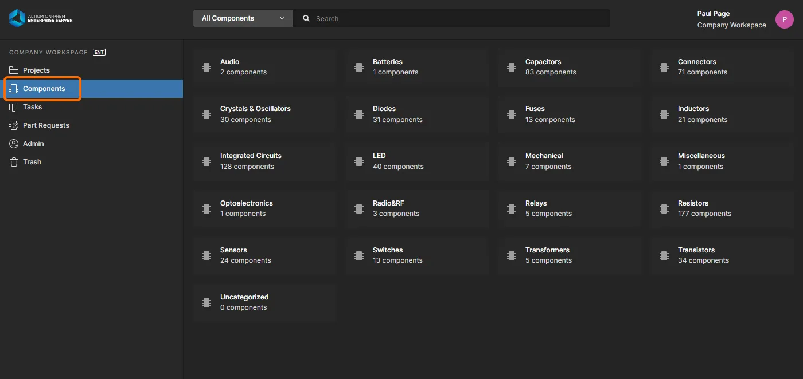Viewport: 803px width, 379px height.
Task: Click the '71 components' count text
Action: [703, 72]
